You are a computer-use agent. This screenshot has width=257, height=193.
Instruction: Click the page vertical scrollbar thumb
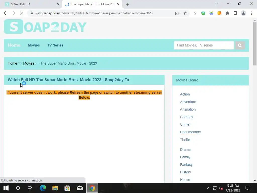[255, 44]
